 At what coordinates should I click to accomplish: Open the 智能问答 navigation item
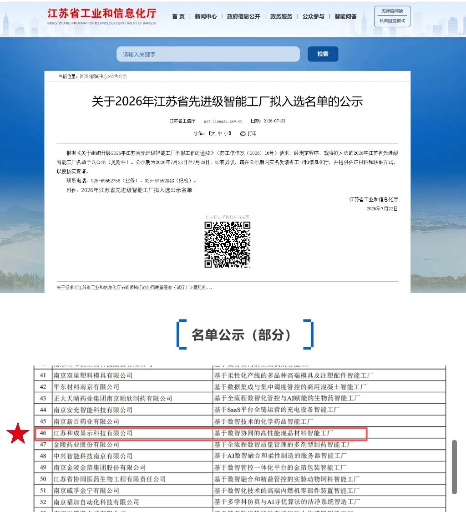point(345,16)
